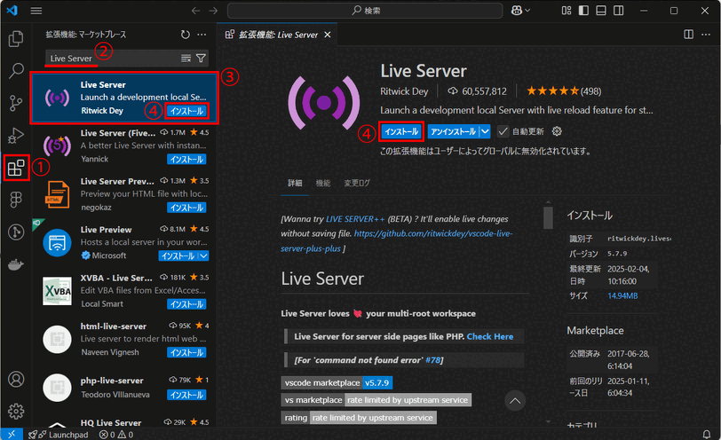Click the 14.94MB size link
This screenshot has width=721, height=440.
click(622, 295)
